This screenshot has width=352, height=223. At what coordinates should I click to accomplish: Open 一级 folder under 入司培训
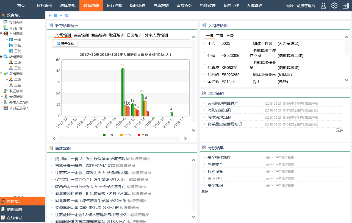tap(11, 40)
